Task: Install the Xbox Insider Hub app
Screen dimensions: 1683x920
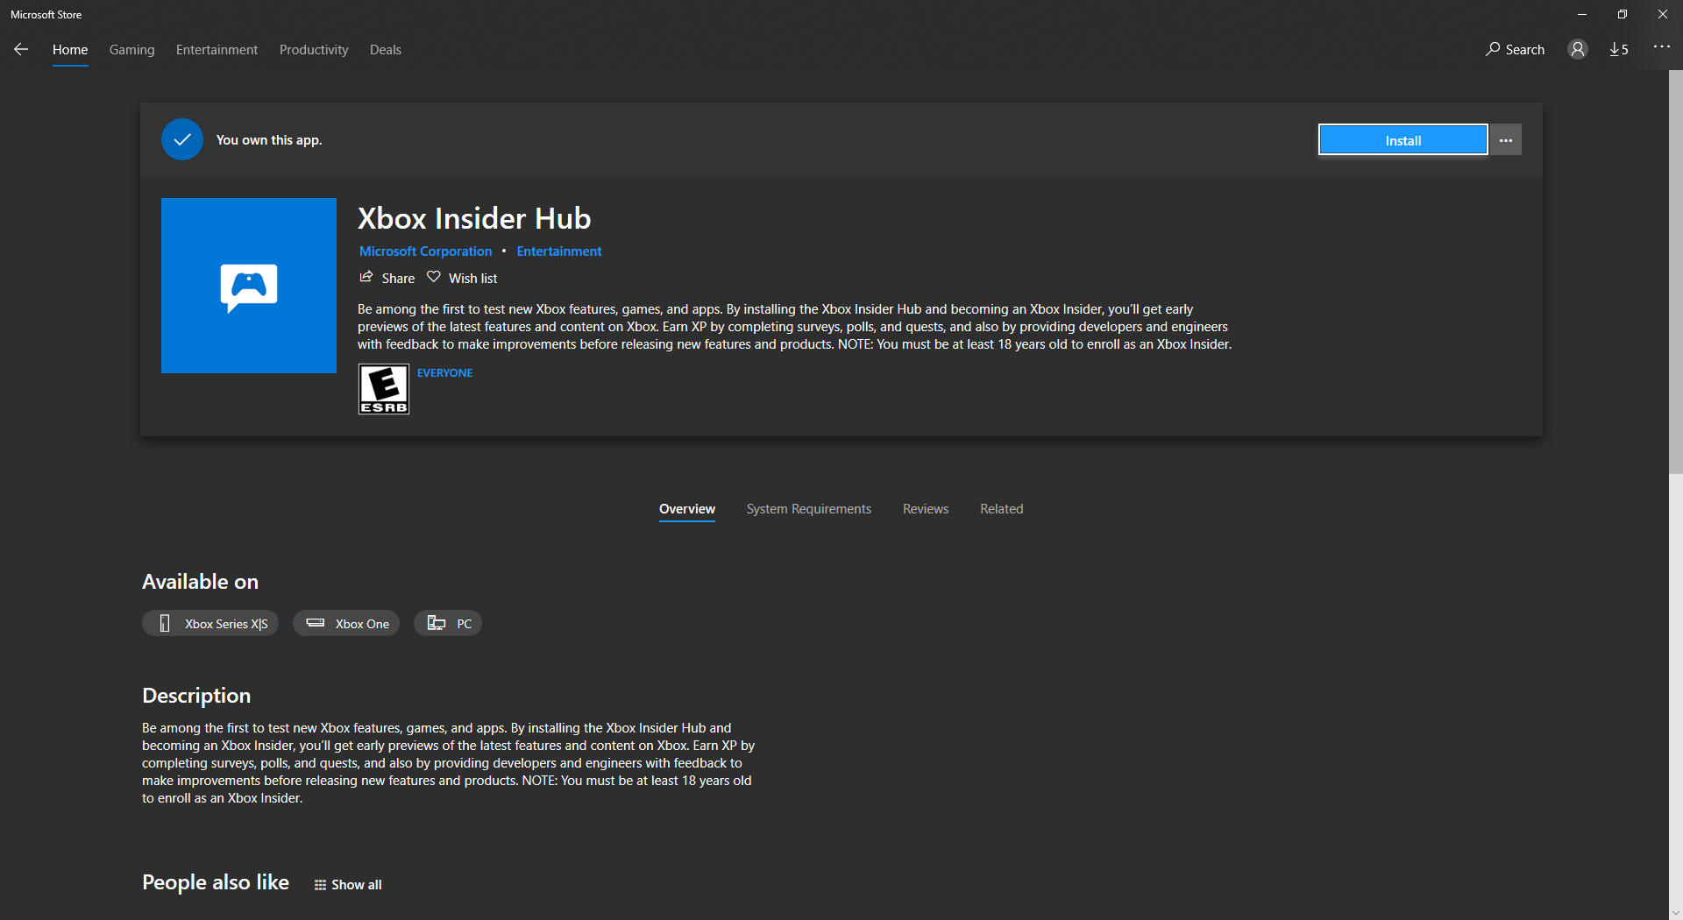Action: [x=1402, y=140]
